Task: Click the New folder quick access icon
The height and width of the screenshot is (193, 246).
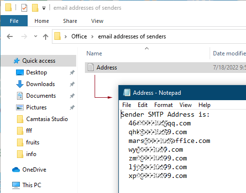Action: coord(35,8)
